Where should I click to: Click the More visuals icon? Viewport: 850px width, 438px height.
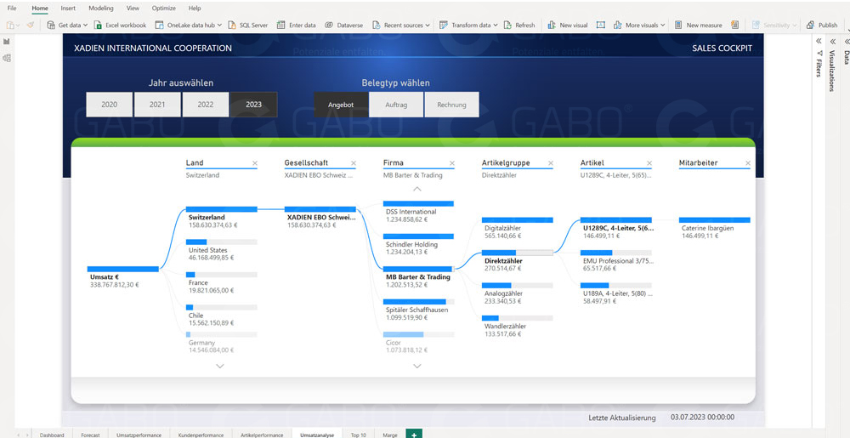coord(617,25)
